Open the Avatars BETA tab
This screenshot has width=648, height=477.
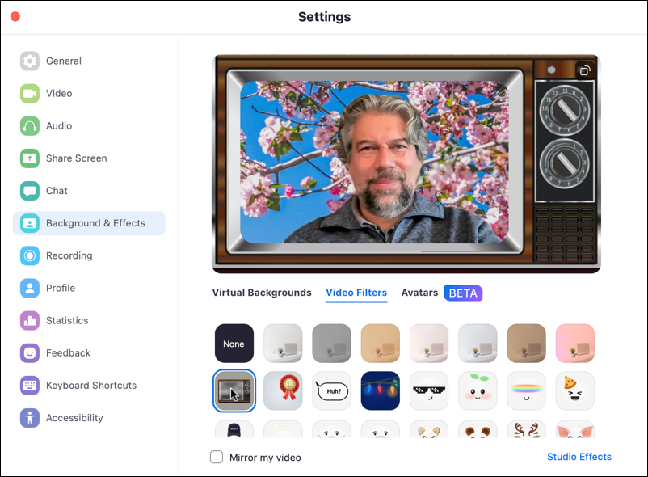[419, 293]
